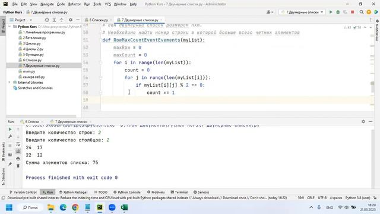Stop the process with red square button
Image resolution: width=380 pixels, height=214 pixels.
click(352, 12)
